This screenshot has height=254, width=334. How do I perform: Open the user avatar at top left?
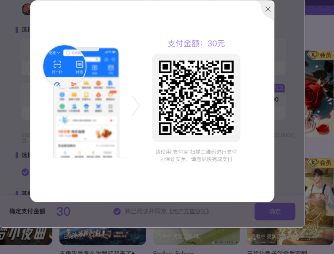(26, 9)
